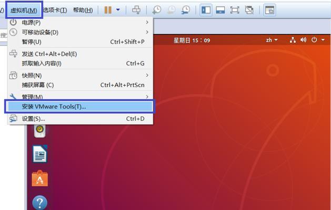This screenshot has width=331, height=210.
Task: Toggle the thumbnail bar view icon
Action: pyautogui.click(x=220, y=10)
